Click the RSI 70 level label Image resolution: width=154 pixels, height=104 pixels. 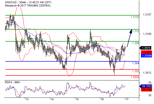pyautogui.click(x=150, y=83)
